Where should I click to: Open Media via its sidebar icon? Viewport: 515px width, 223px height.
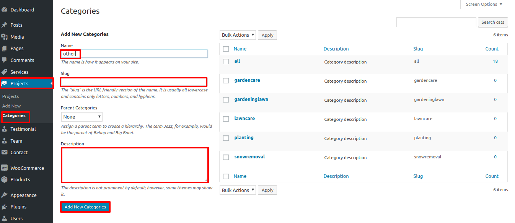[x=5, y=37]
